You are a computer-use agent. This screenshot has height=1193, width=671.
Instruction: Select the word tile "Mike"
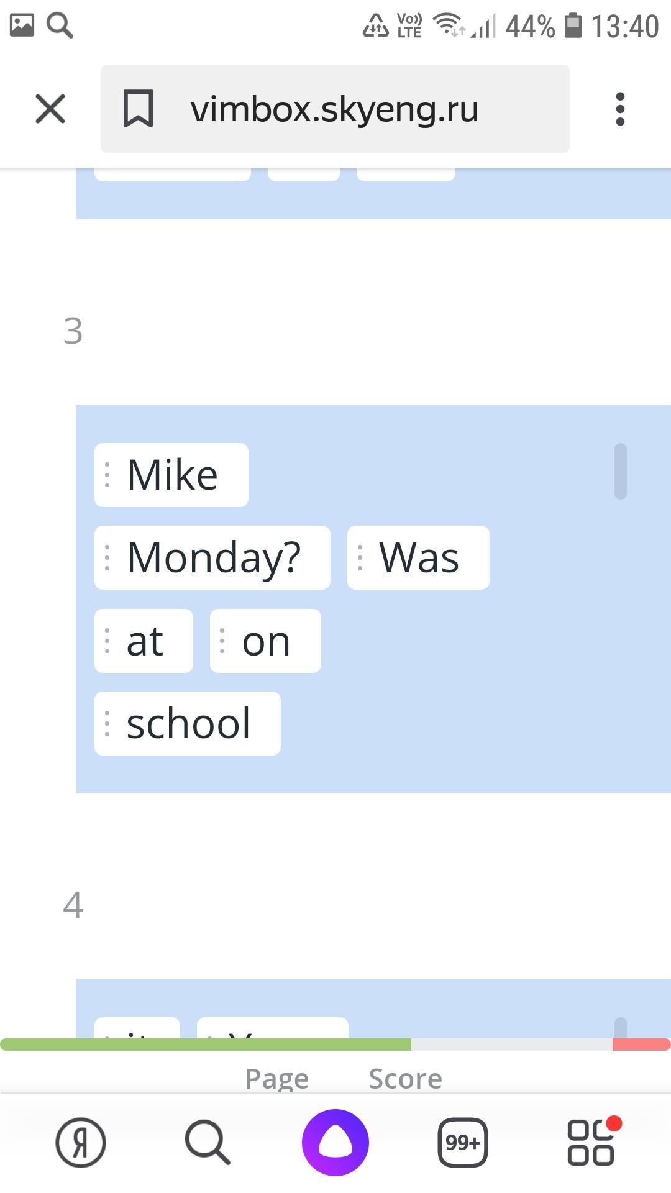click(x=171, y=475)
